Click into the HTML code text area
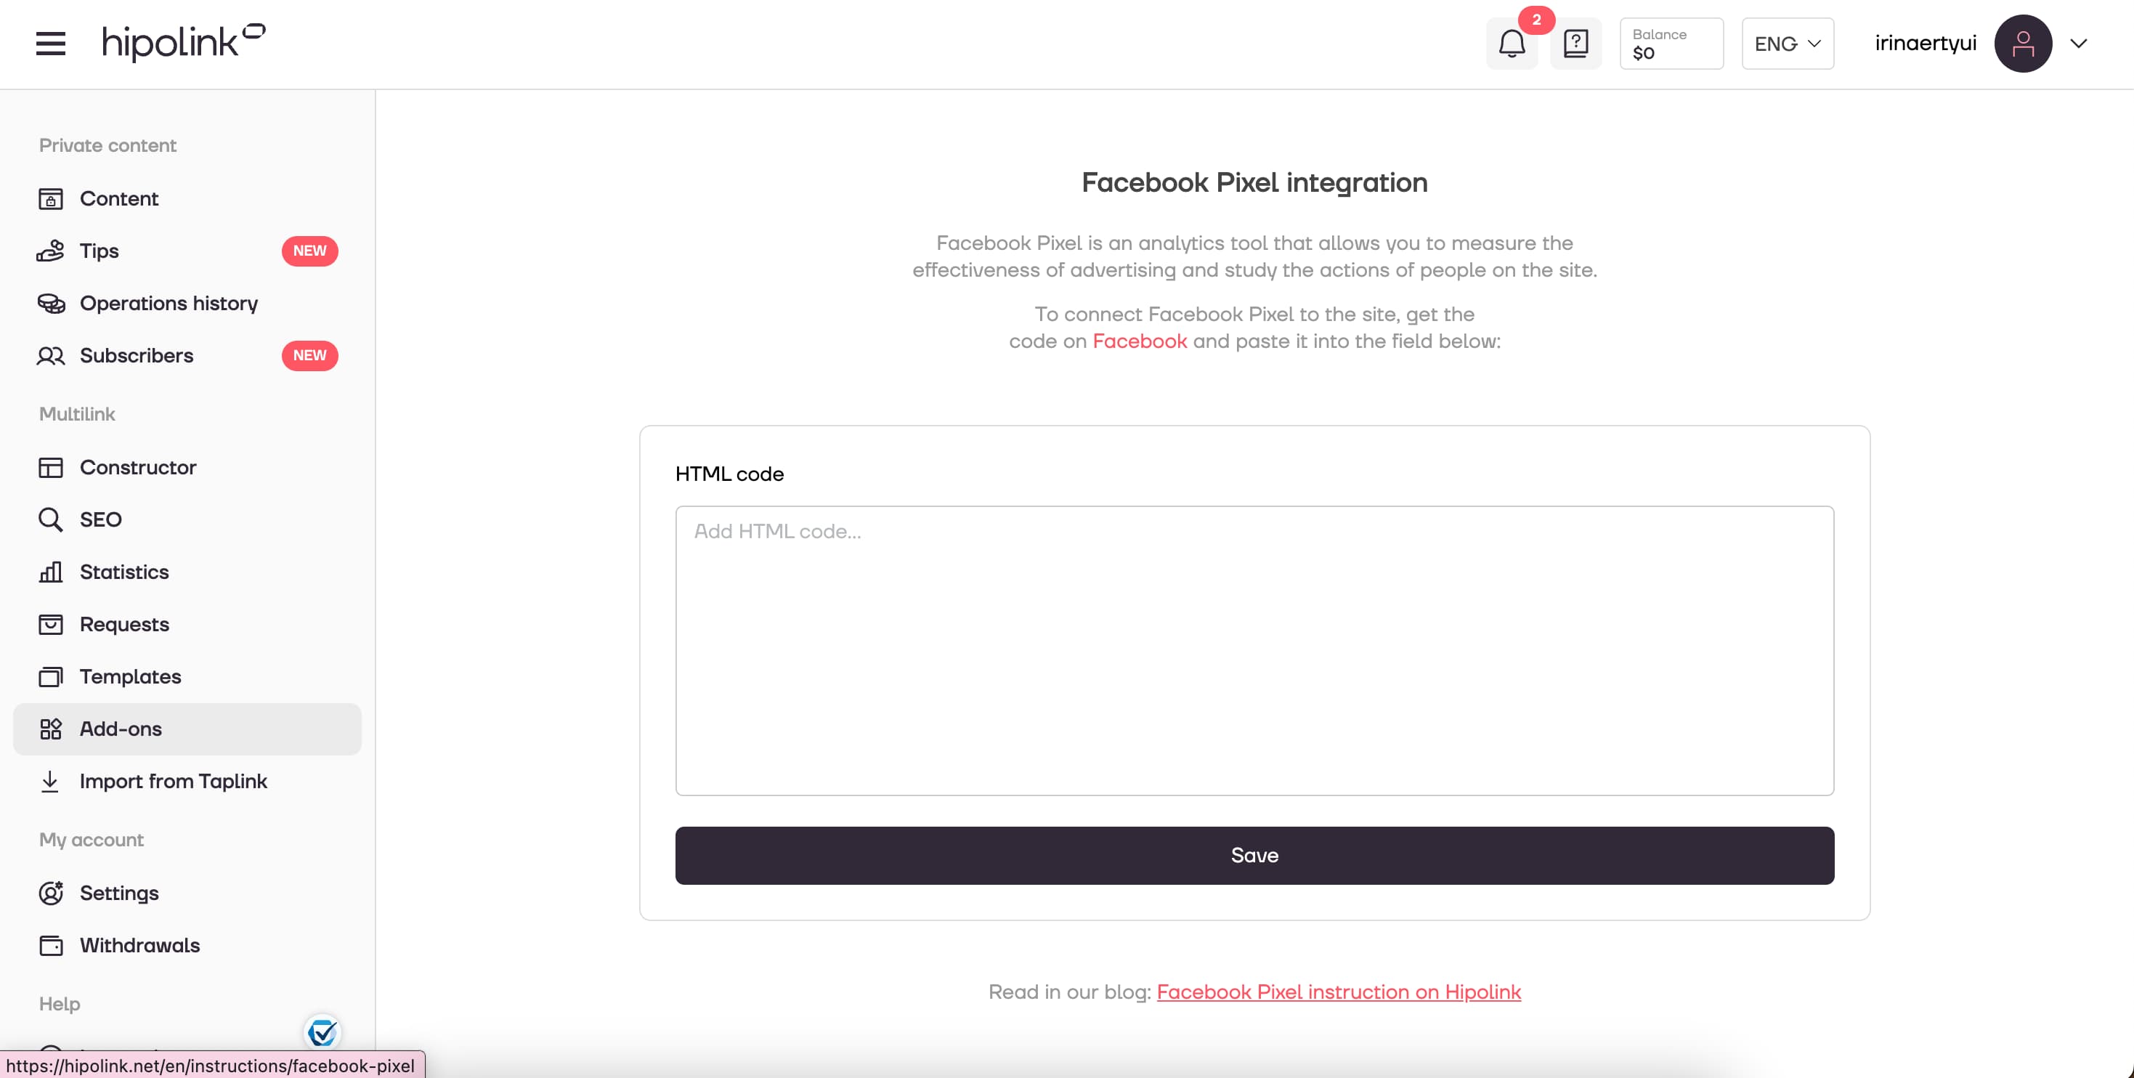This screenshot has width=2134, height=1078. click(x=1254, y=650)
